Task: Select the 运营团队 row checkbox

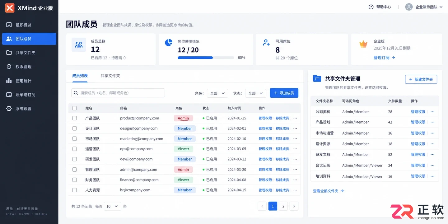Action: tap(75, 149)
